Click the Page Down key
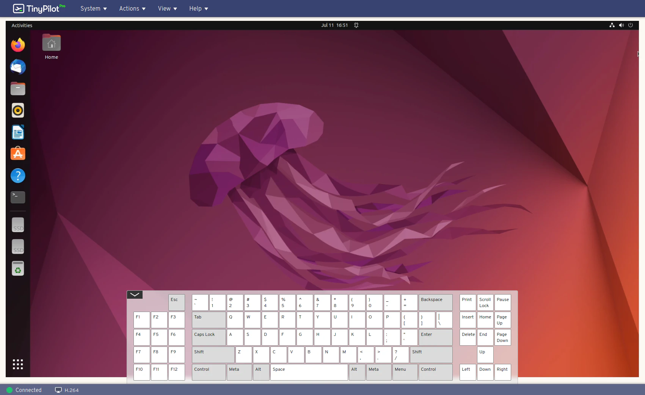The width and height of the screenshot is (645, 395). (503, 337)
